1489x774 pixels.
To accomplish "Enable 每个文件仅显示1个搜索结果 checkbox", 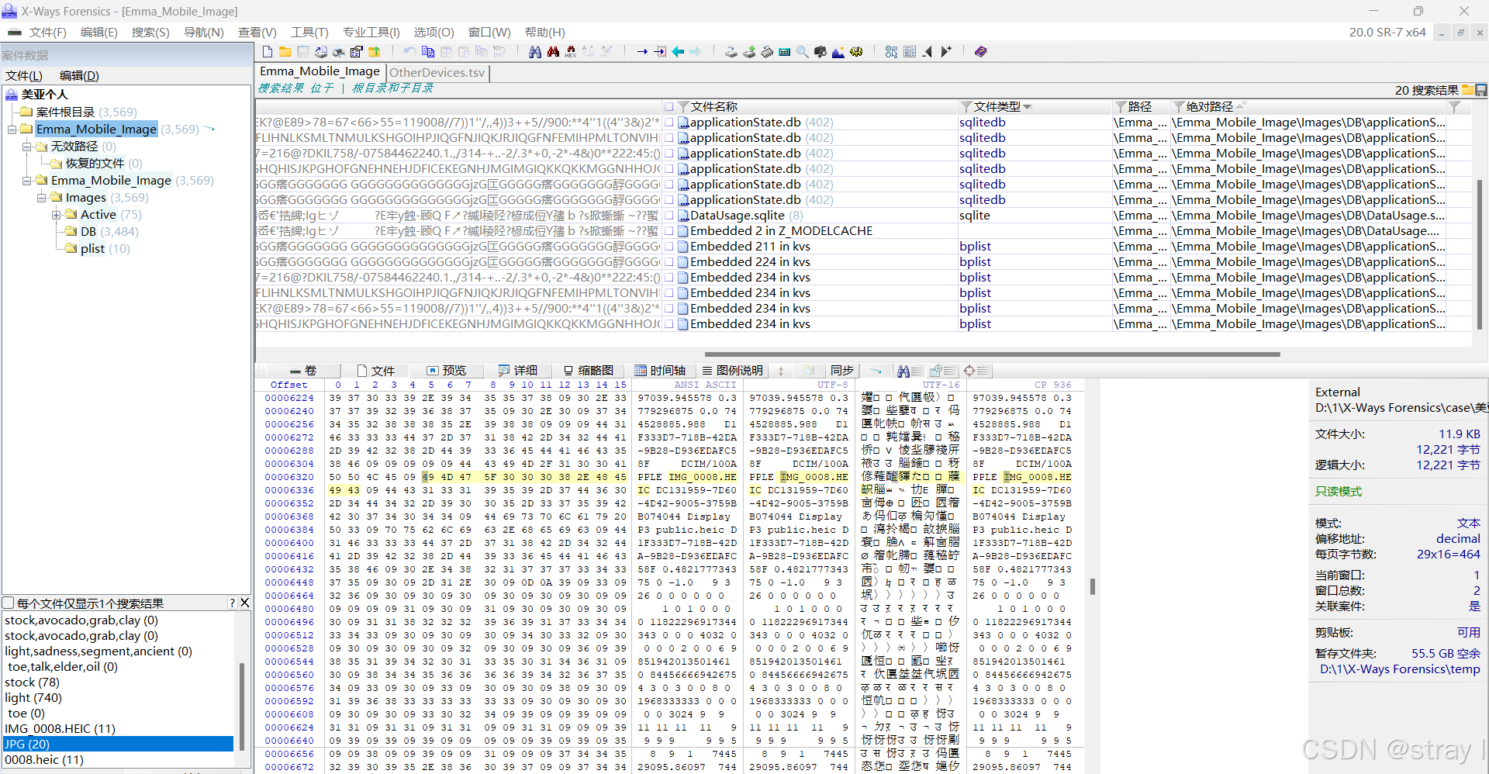I will 9,603.
